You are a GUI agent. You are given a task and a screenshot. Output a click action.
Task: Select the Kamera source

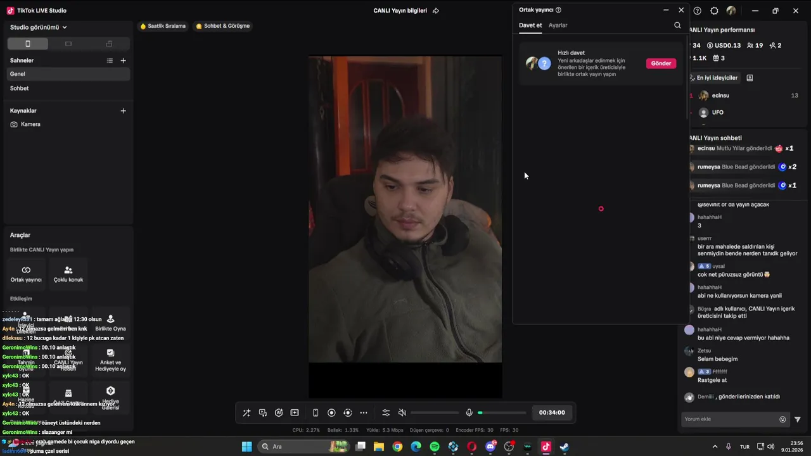click(x=68, y=124)
